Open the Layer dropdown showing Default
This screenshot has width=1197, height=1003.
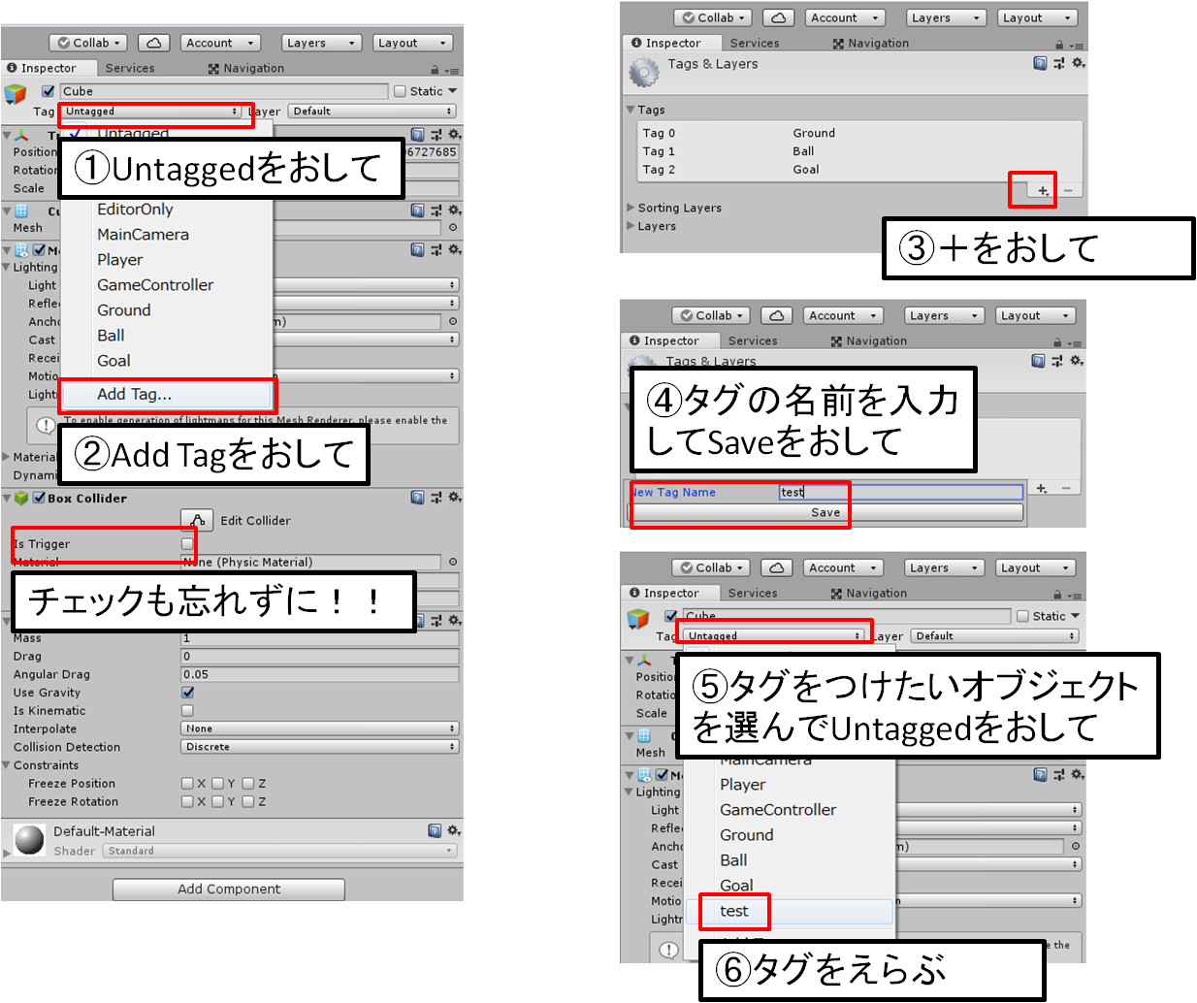pos(372,111)
